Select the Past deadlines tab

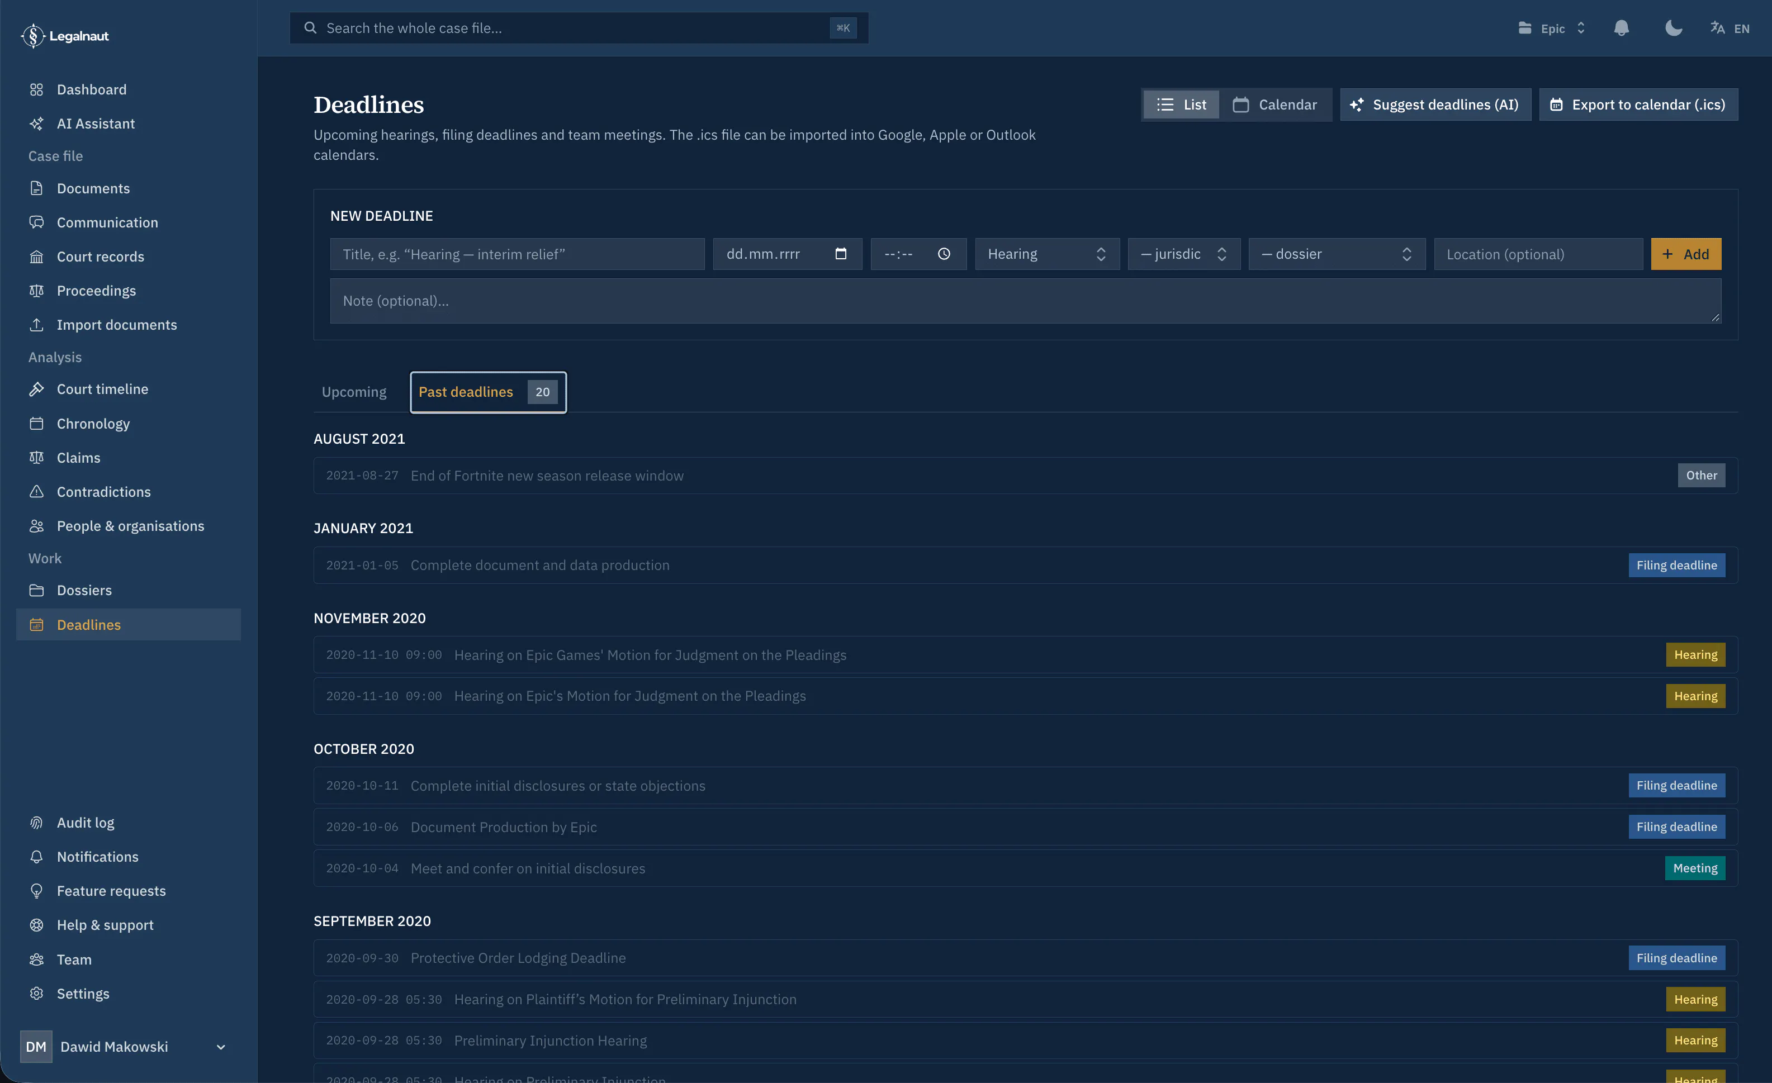click(x=489, y=392)
